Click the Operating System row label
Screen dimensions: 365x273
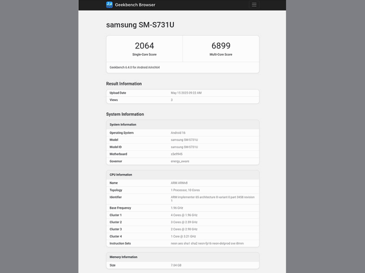[x=121, y=133]
